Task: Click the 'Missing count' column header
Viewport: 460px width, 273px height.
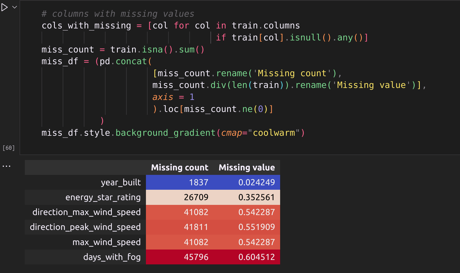Action: click(x=180, y=167)
